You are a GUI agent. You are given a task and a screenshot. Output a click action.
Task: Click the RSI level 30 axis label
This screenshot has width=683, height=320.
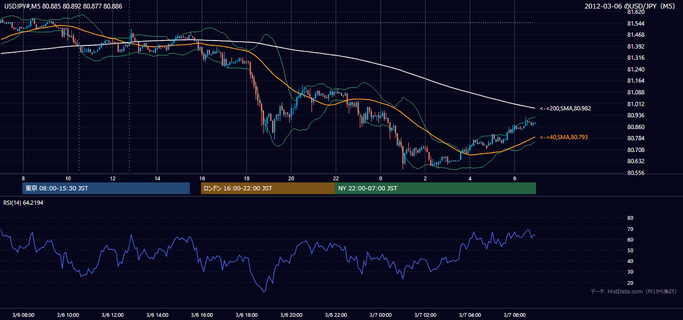point(630,272)
